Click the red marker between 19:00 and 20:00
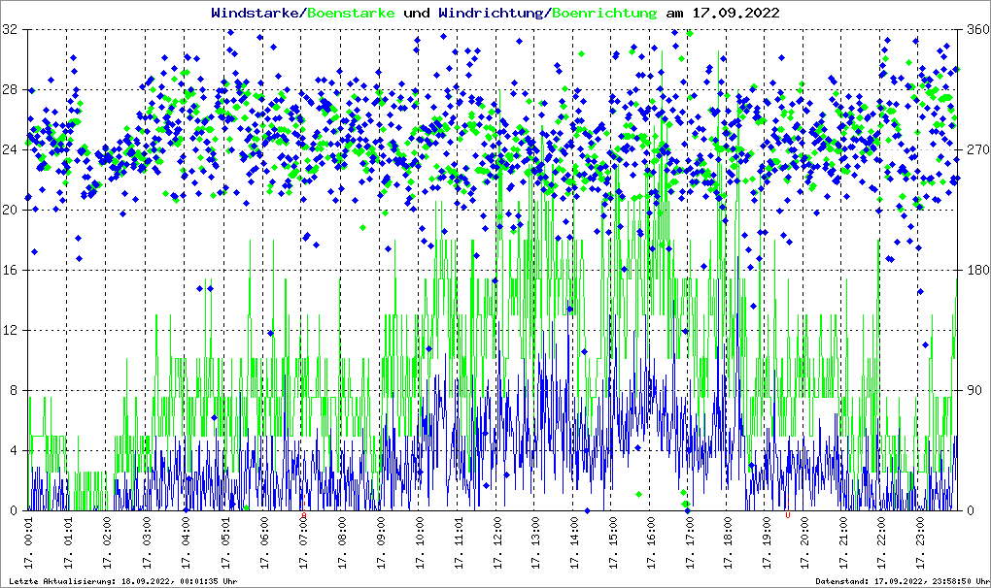Screen dimensions: 991x588 (788, 516)
